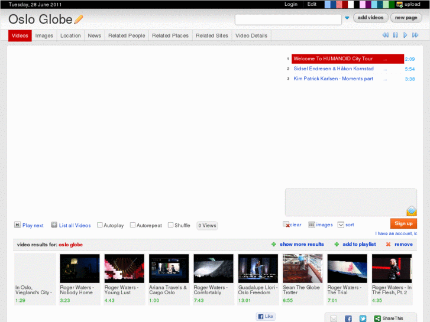Viewport: 430px width, 322px height.
Task: Click the red X remove icon
Action: [388, 244]
